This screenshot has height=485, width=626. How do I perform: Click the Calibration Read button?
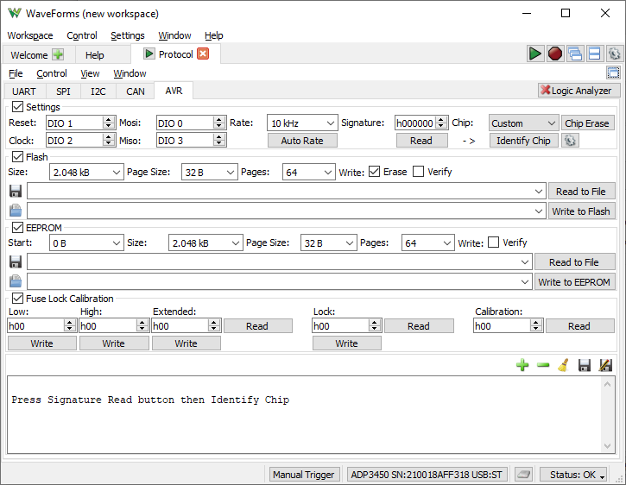point(579,325)
